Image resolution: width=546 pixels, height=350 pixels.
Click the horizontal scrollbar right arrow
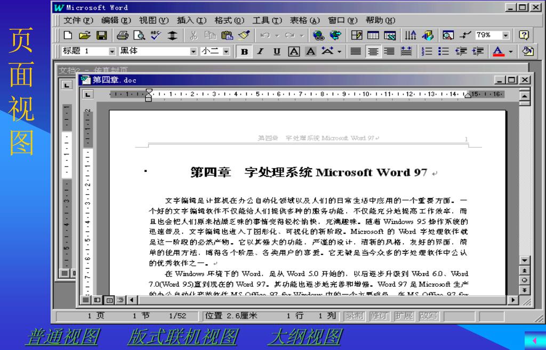pos(512,299)
